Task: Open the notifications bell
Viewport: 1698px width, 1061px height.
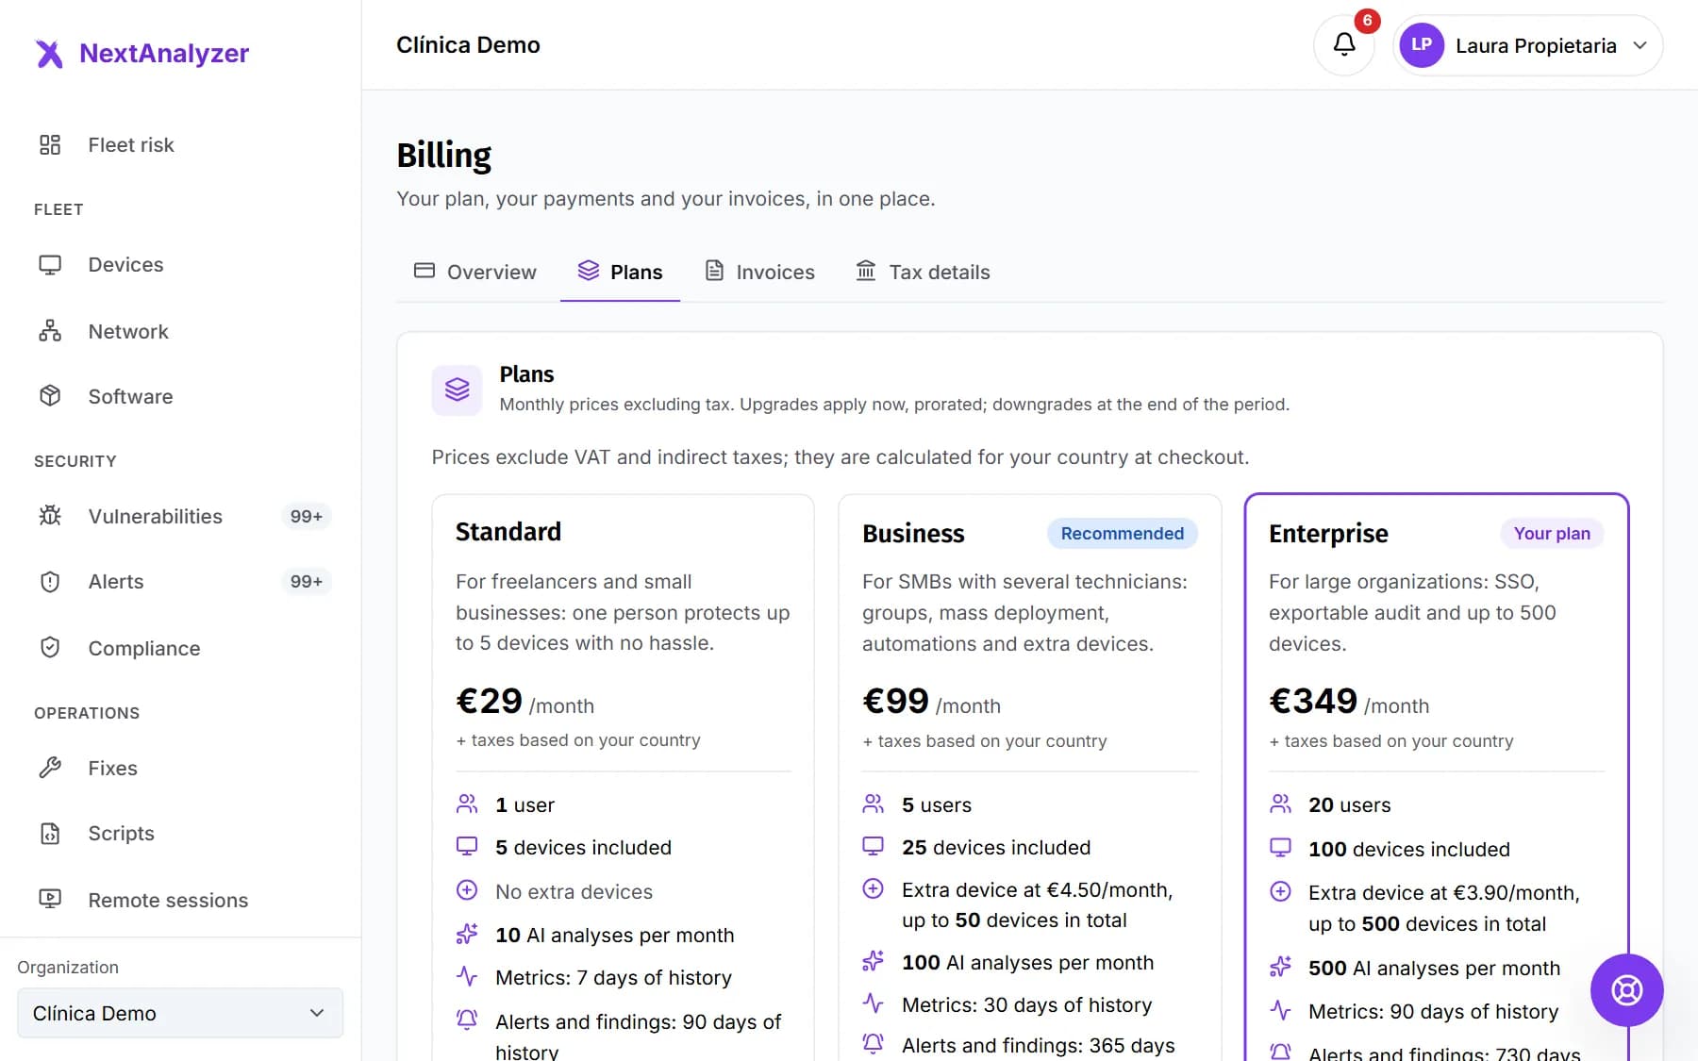Action: coord(1344,44)
